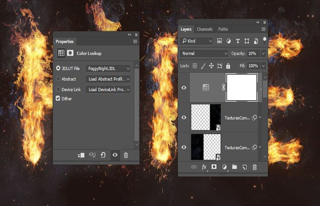The width and height of the screenshot is (320, 206).
Task: Open the Fill slider dropdown arrow
Action: click(263, 66)
